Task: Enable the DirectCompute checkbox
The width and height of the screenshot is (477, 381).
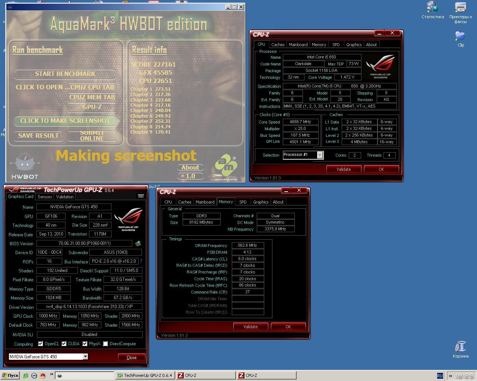Action: pyautogui.click(x=105, y=344)
